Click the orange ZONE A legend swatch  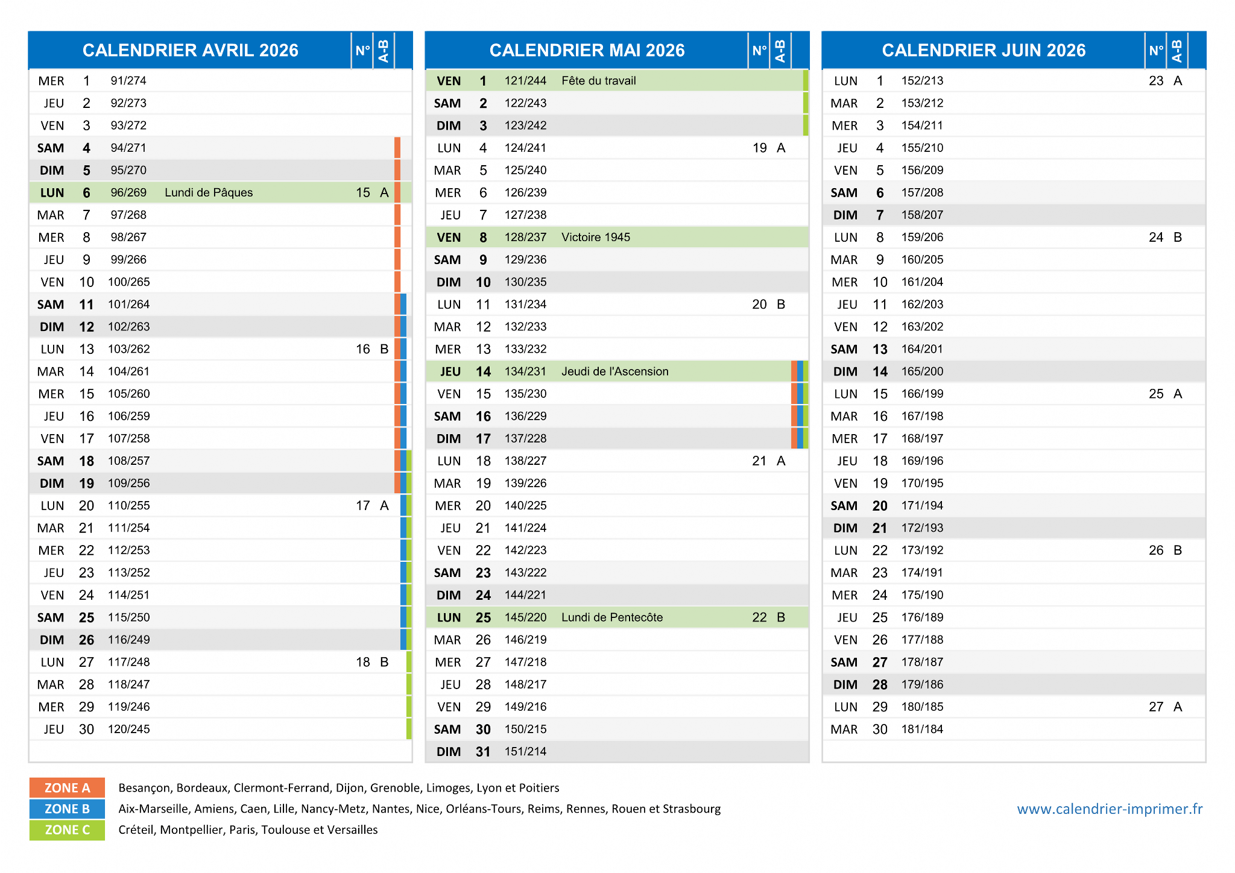(x=67, y=787)
